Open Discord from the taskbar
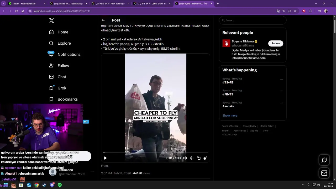This screenshot has height=189, width=336. 52,185
